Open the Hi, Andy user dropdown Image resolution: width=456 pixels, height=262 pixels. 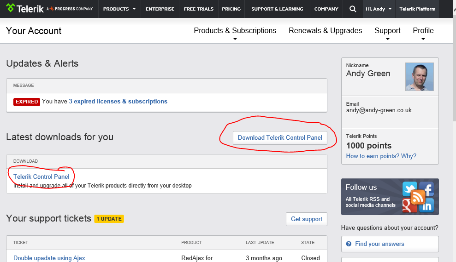click(x=379, y=9)
